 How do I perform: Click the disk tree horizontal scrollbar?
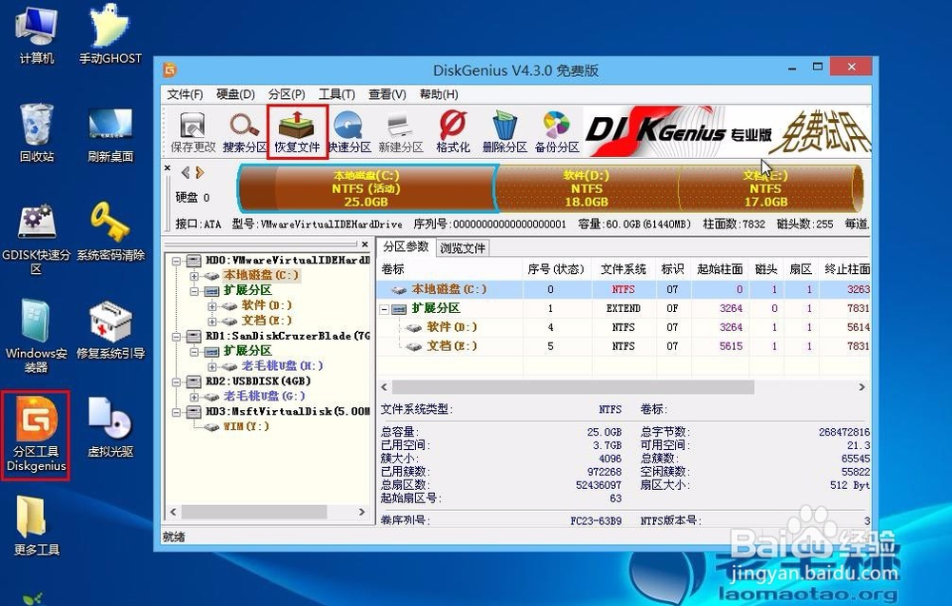[254, 513]
